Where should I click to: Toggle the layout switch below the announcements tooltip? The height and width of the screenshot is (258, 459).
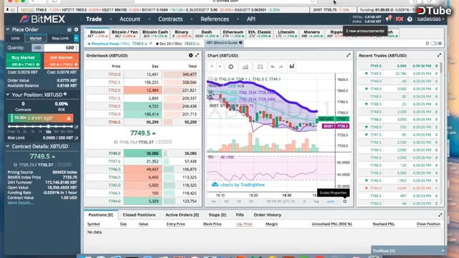433,43
